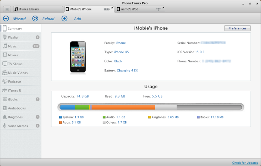
Task: Click the Podcasts broadcast icon
Action: [5, 82]
